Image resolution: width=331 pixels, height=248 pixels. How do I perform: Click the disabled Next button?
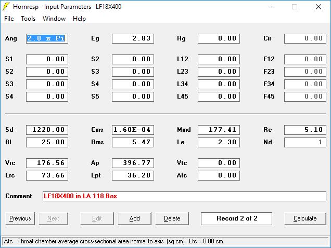(53, 218)
